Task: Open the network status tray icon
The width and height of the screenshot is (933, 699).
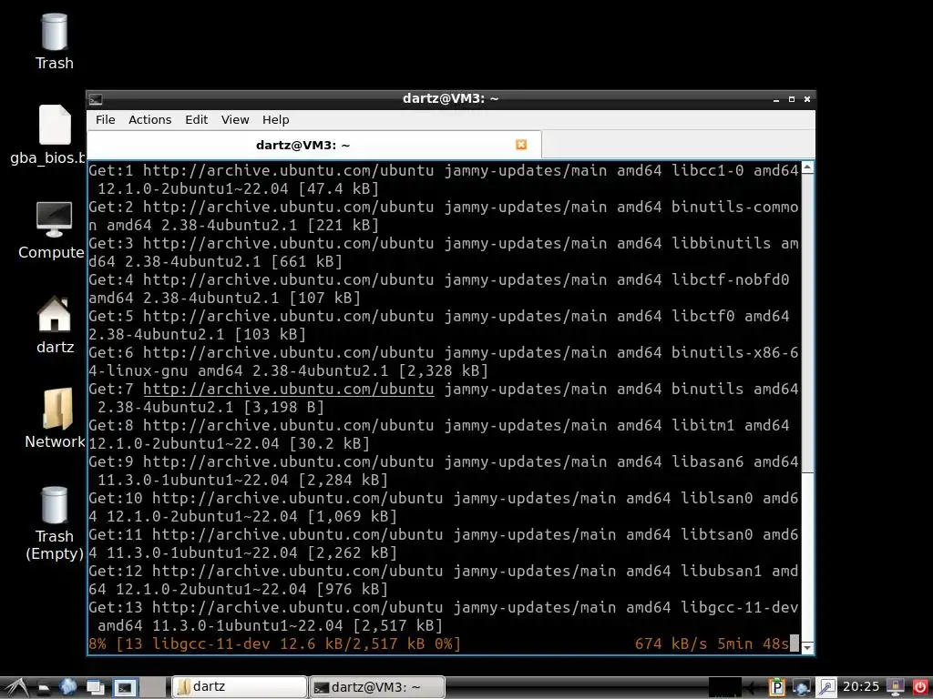Action: click(x=802, y=688)
